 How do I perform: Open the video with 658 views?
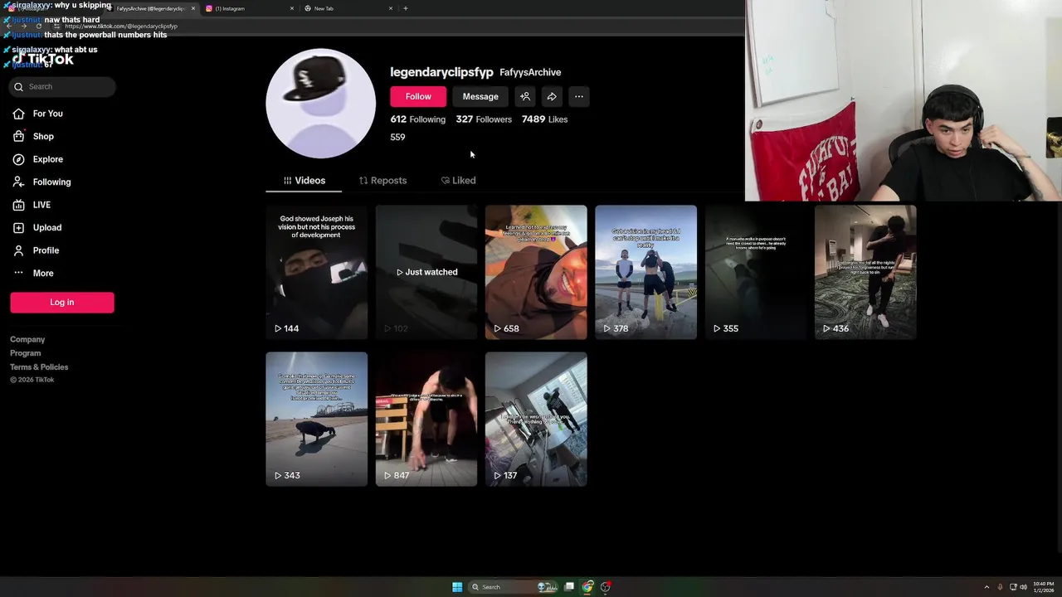[536, 272]
